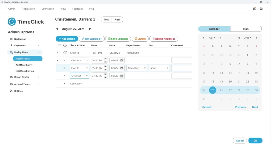Viewport: 271px width, 145px height.
Task: Click the Dashboard grid icon in sidebar
Action: click(11, 39)
